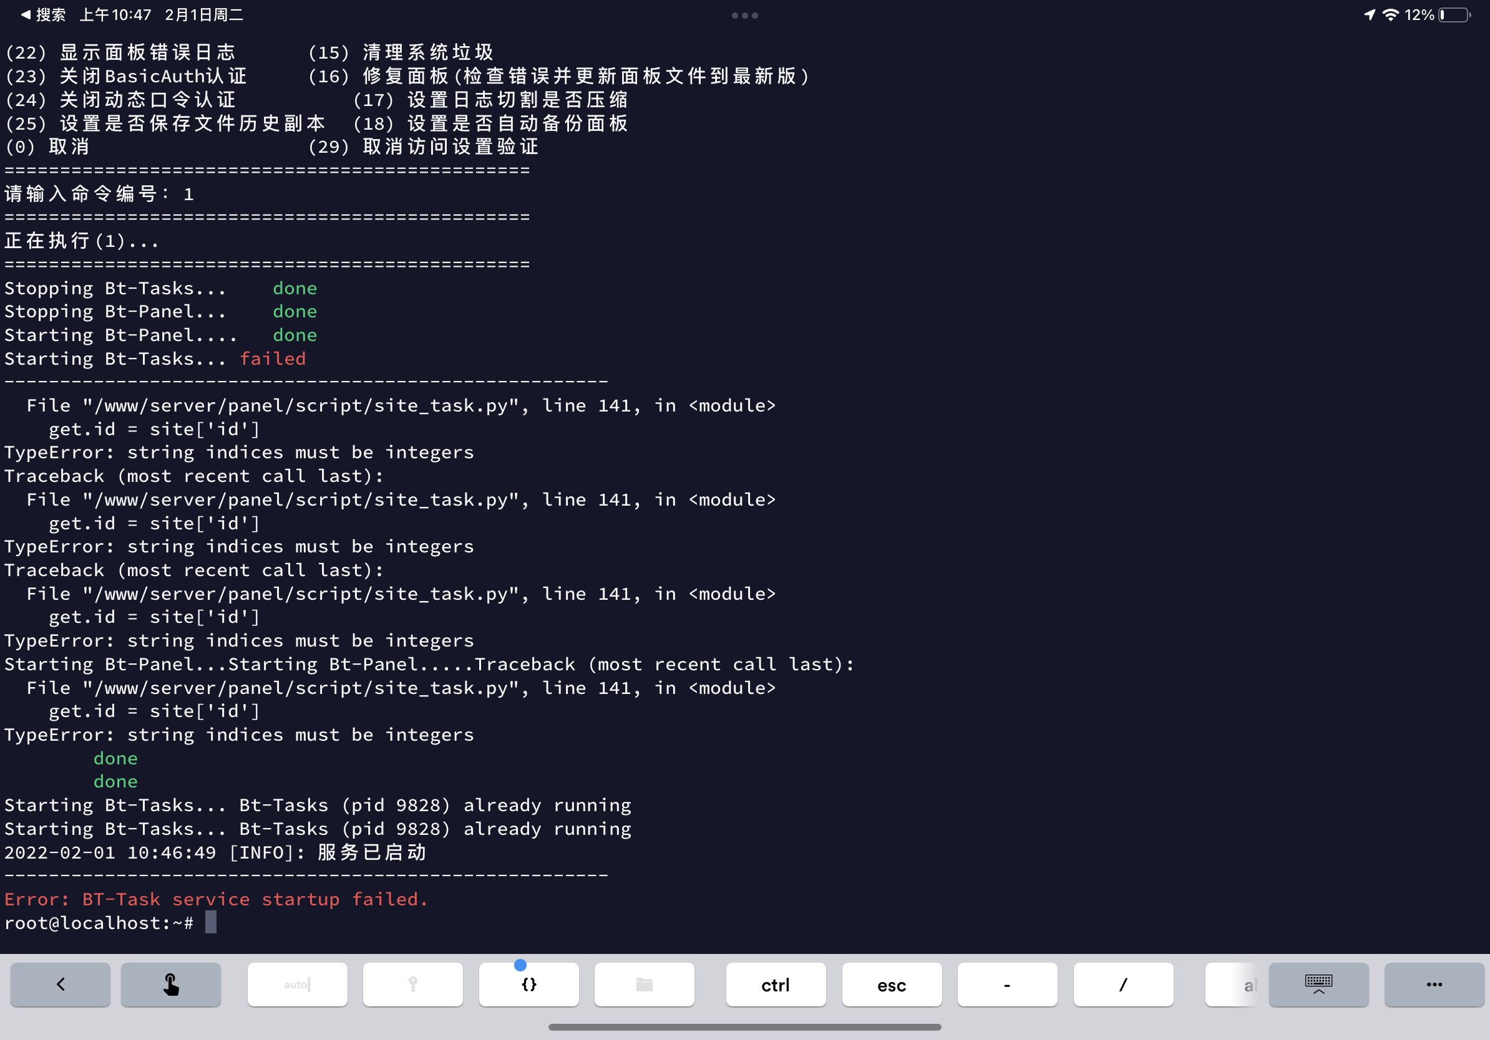Open the more options ellipsis key
Image resolution: width=1490 pixels, height=1040 pixels.
(1434, 985)
